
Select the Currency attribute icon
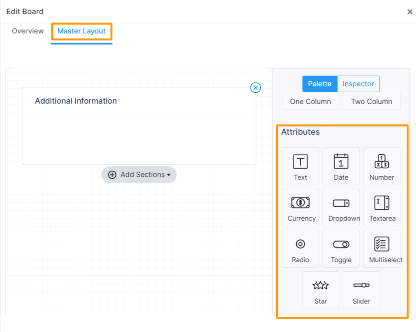(300, 207)
